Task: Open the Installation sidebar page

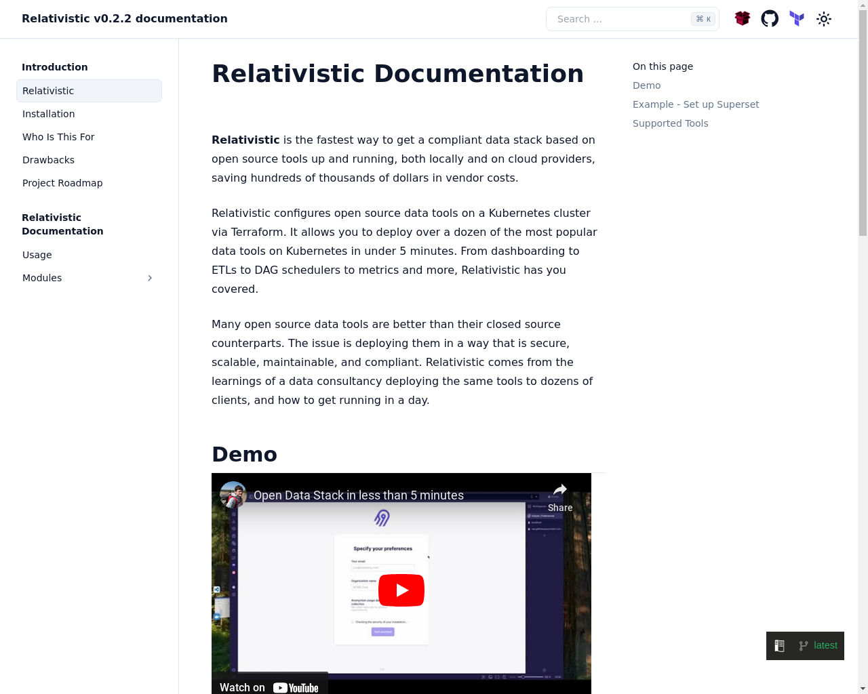Action: click(89, 114)
